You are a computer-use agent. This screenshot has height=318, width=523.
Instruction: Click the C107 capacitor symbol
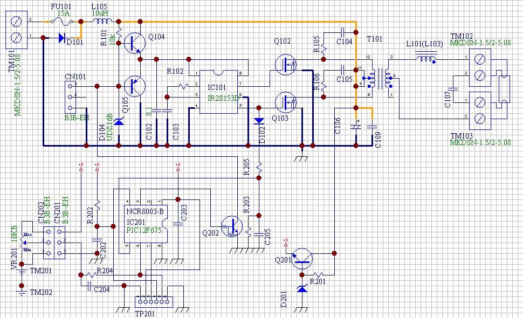click(x=453, y=89)
